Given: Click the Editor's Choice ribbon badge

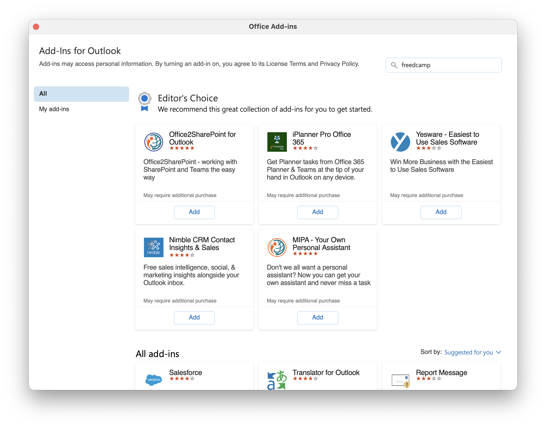Looking at the screenshot, I should [144, 101].
